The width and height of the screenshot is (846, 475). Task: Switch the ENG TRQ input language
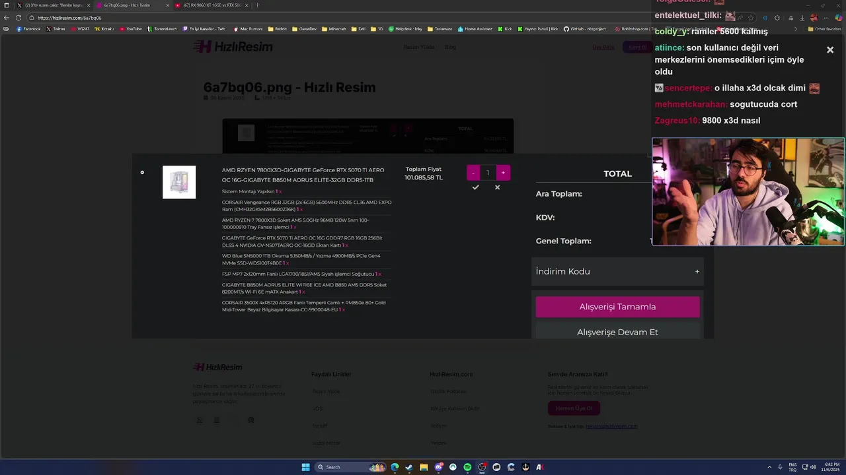click(792, 467)
